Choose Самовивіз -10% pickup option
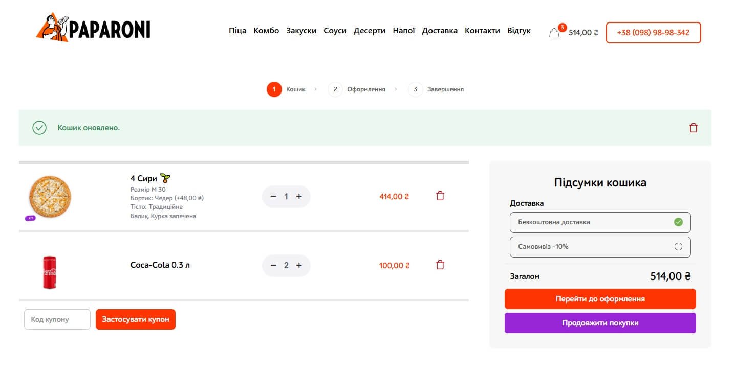This screenshot has width=735, height=373. tap(600, 247)
